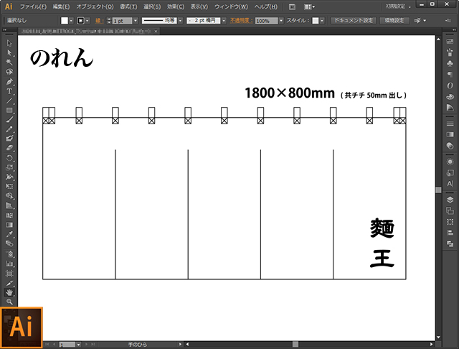Select the Rectangle tool
This screenshot has height=349, width=459.
tap(9, 110)
